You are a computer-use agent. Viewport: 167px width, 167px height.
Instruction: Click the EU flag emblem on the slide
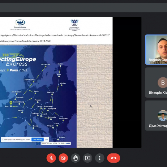pyautogui.click(x=38, y=143)
